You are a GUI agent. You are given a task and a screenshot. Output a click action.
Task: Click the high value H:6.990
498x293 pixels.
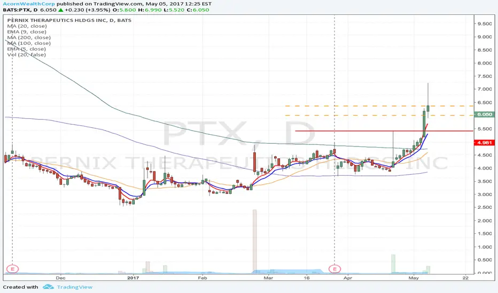[149, 10]
